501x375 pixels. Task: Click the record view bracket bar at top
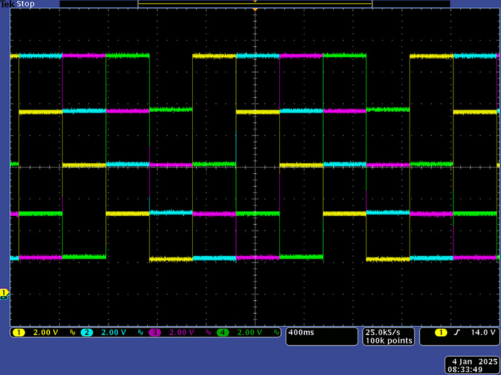point(255,4)
